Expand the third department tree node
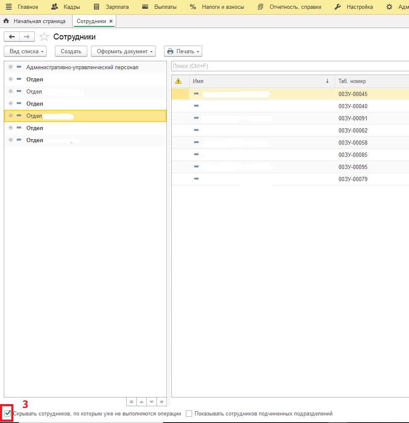This screenshot has width=409, height=423. point(10,91)
